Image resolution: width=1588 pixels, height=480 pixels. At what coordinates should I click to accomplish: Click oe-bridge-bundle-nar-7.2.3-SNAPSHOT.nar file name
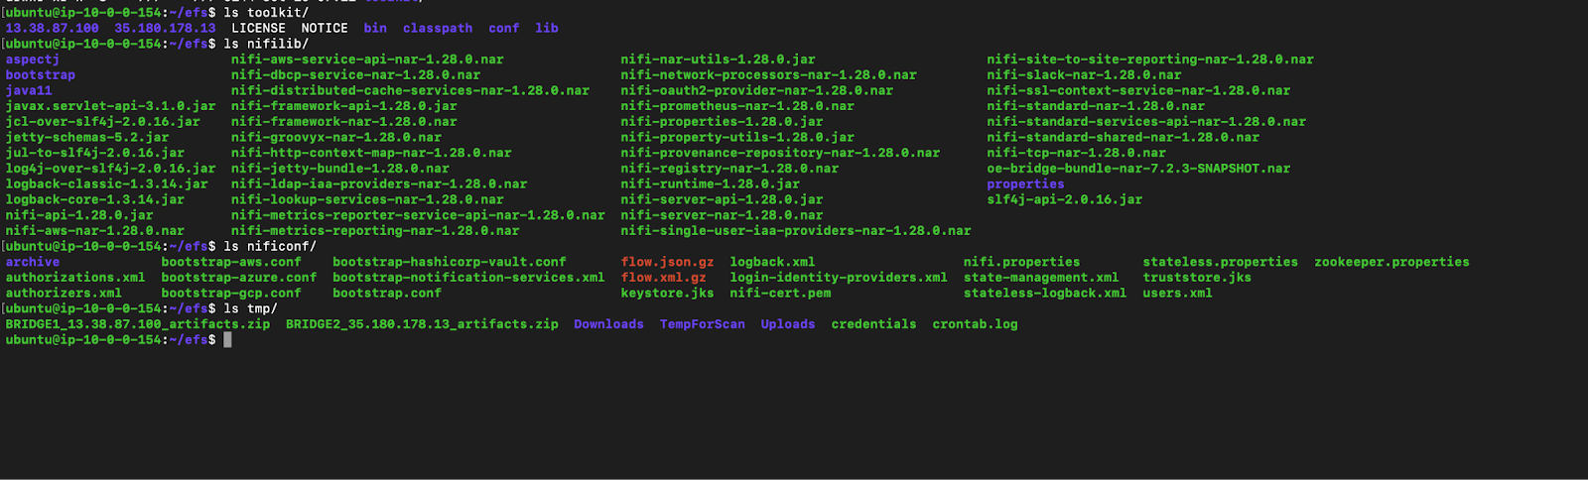click(1138, 169)
